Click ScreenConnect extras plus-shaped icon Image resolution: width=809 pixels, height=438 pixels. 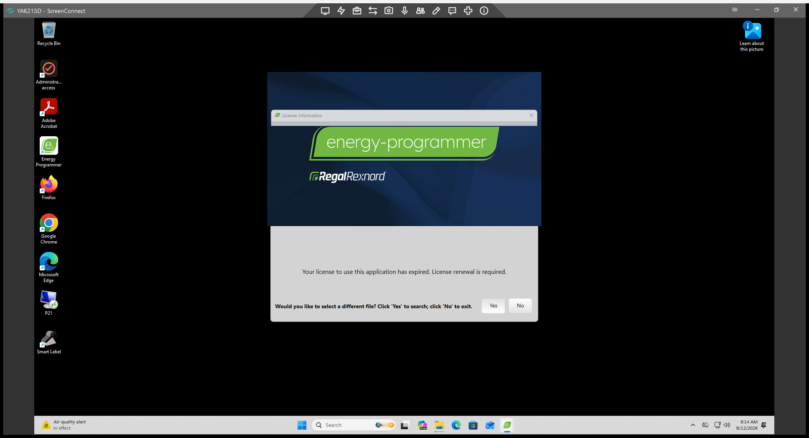[x=468, y=11]
